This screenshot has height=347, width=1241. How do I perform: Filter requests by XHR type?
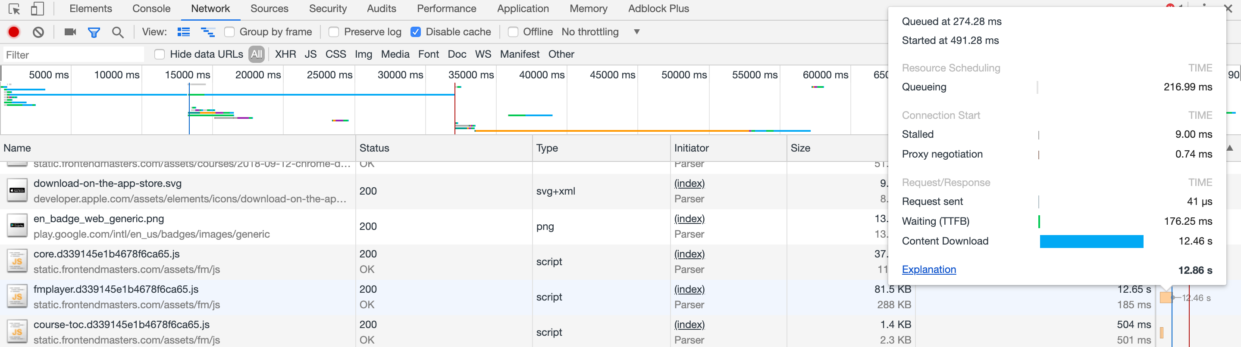click(x=285, y=54)
